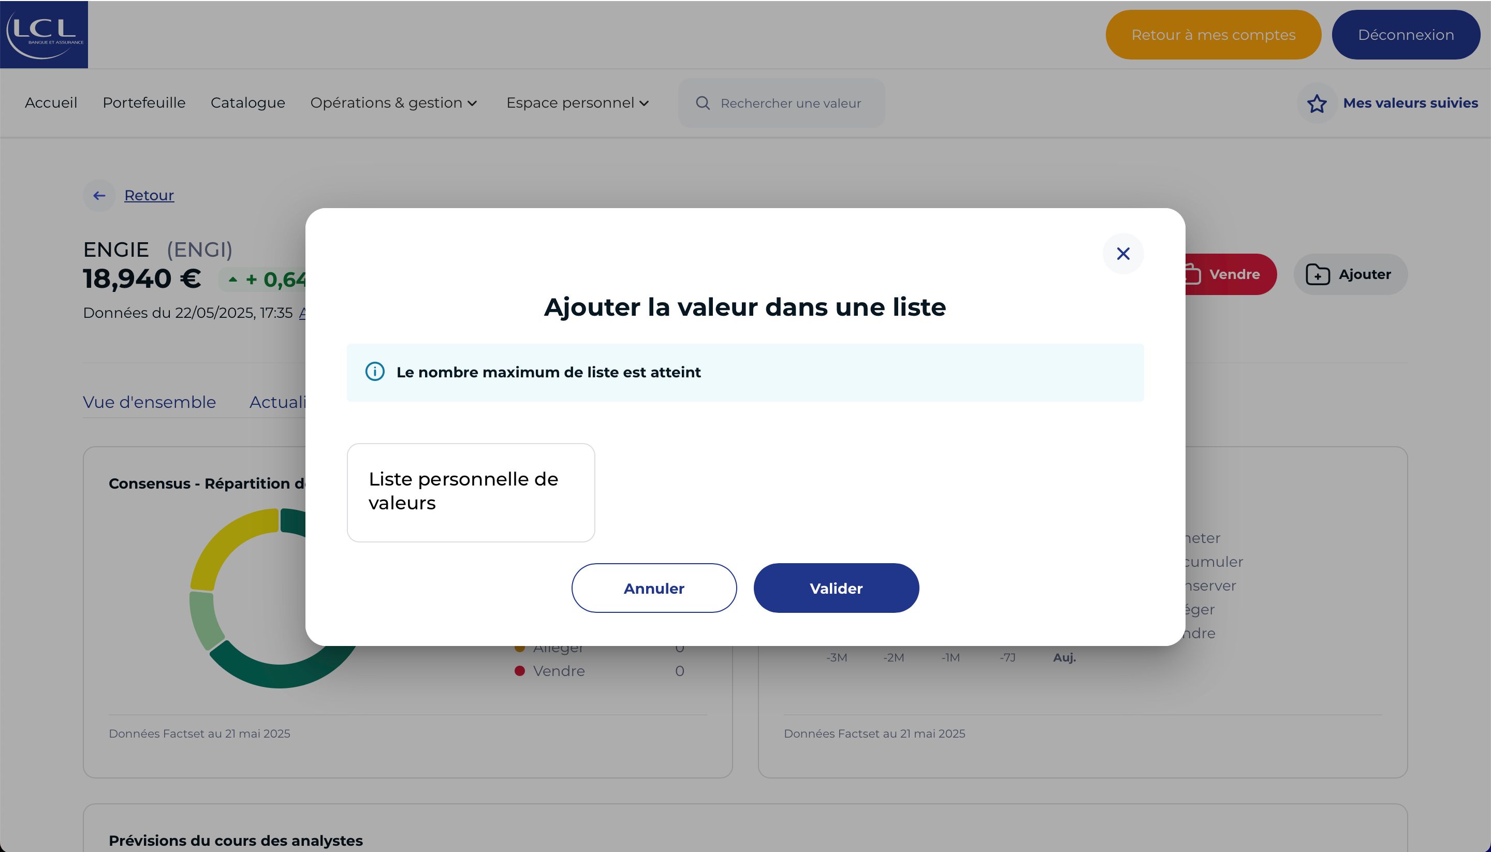Click Retour à mes comptes
Viewport: 1491px width, 852px height.
pyautogui.click(x=1213, y=35)
